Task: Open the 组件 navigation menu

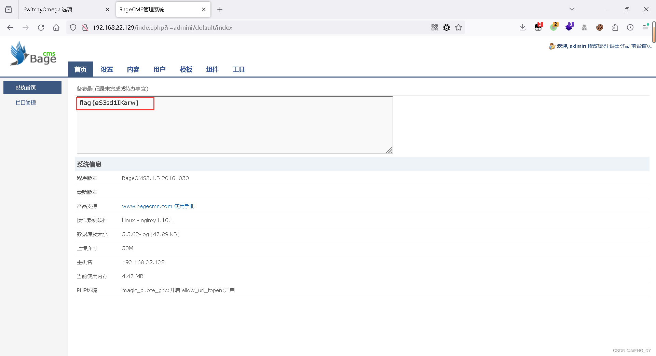Action: tap(212, 69)
